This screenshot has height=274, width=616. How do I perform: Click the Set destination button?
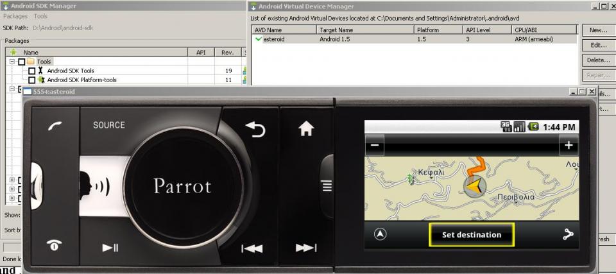[x=472, y=235]
